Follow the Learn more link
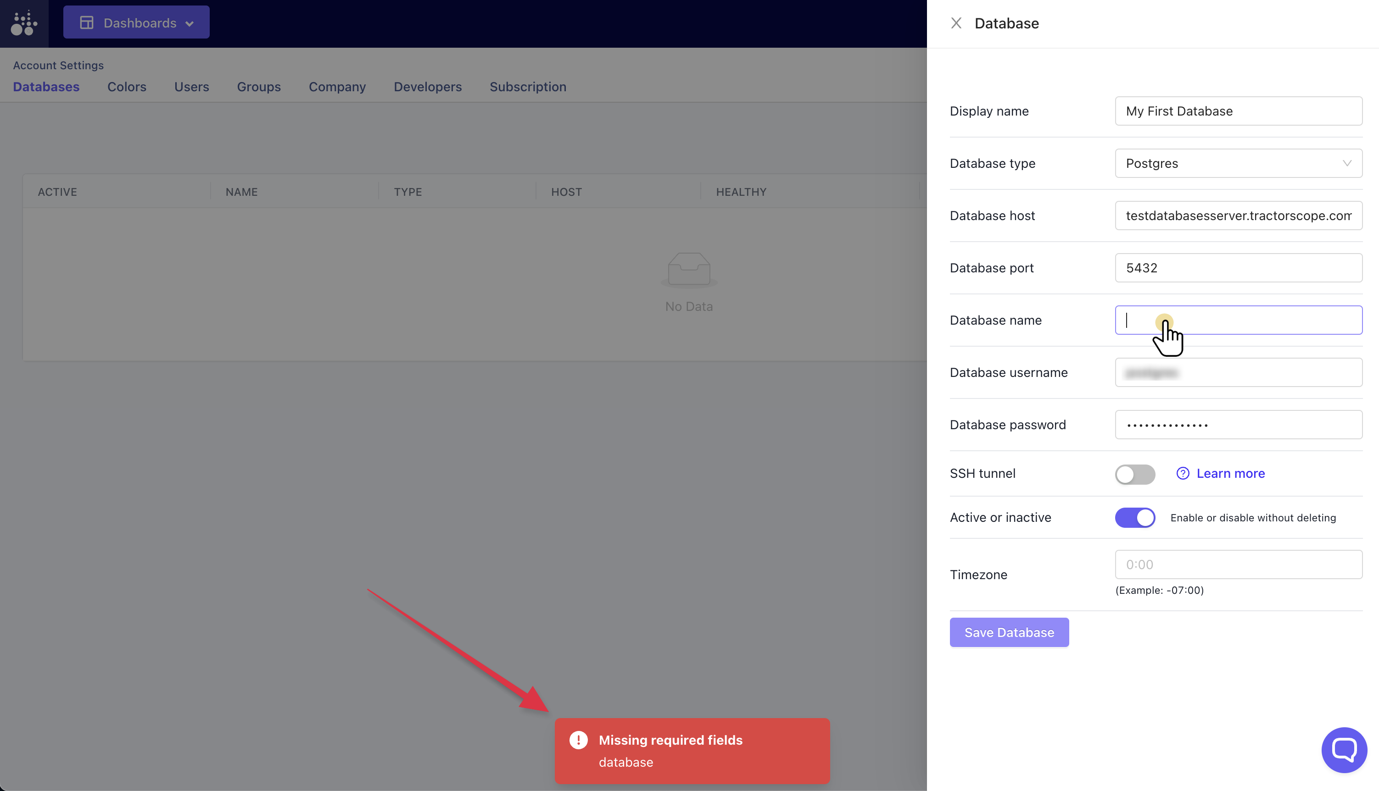 1231,473
